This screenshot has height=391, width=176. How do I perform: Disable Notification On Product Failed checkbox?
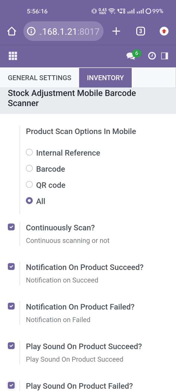coord(11,306)
